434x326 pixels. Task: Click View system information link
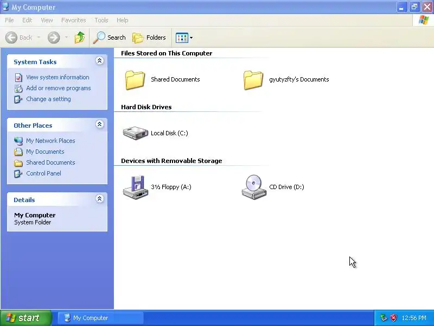click(x=58, y=77)
